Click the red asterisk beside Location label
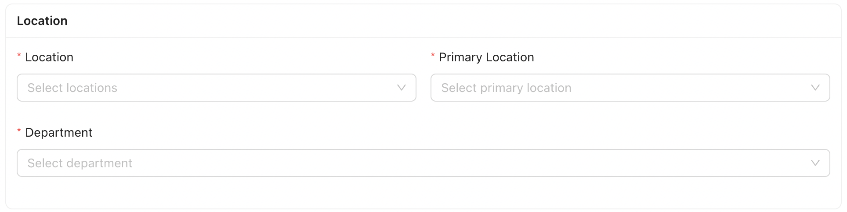The height and width of the screenshot is (212, 847). coord(19,56)
